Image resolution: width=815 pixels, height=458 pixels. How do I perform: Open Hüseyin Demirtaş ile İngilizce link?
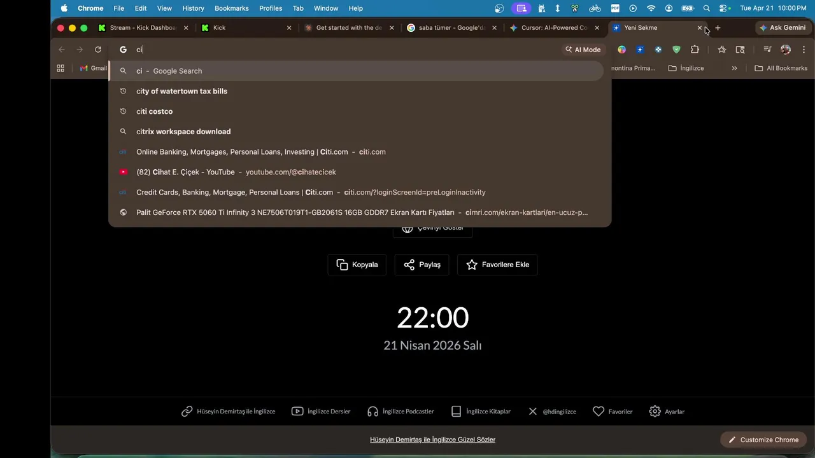[x=229, y=412]
